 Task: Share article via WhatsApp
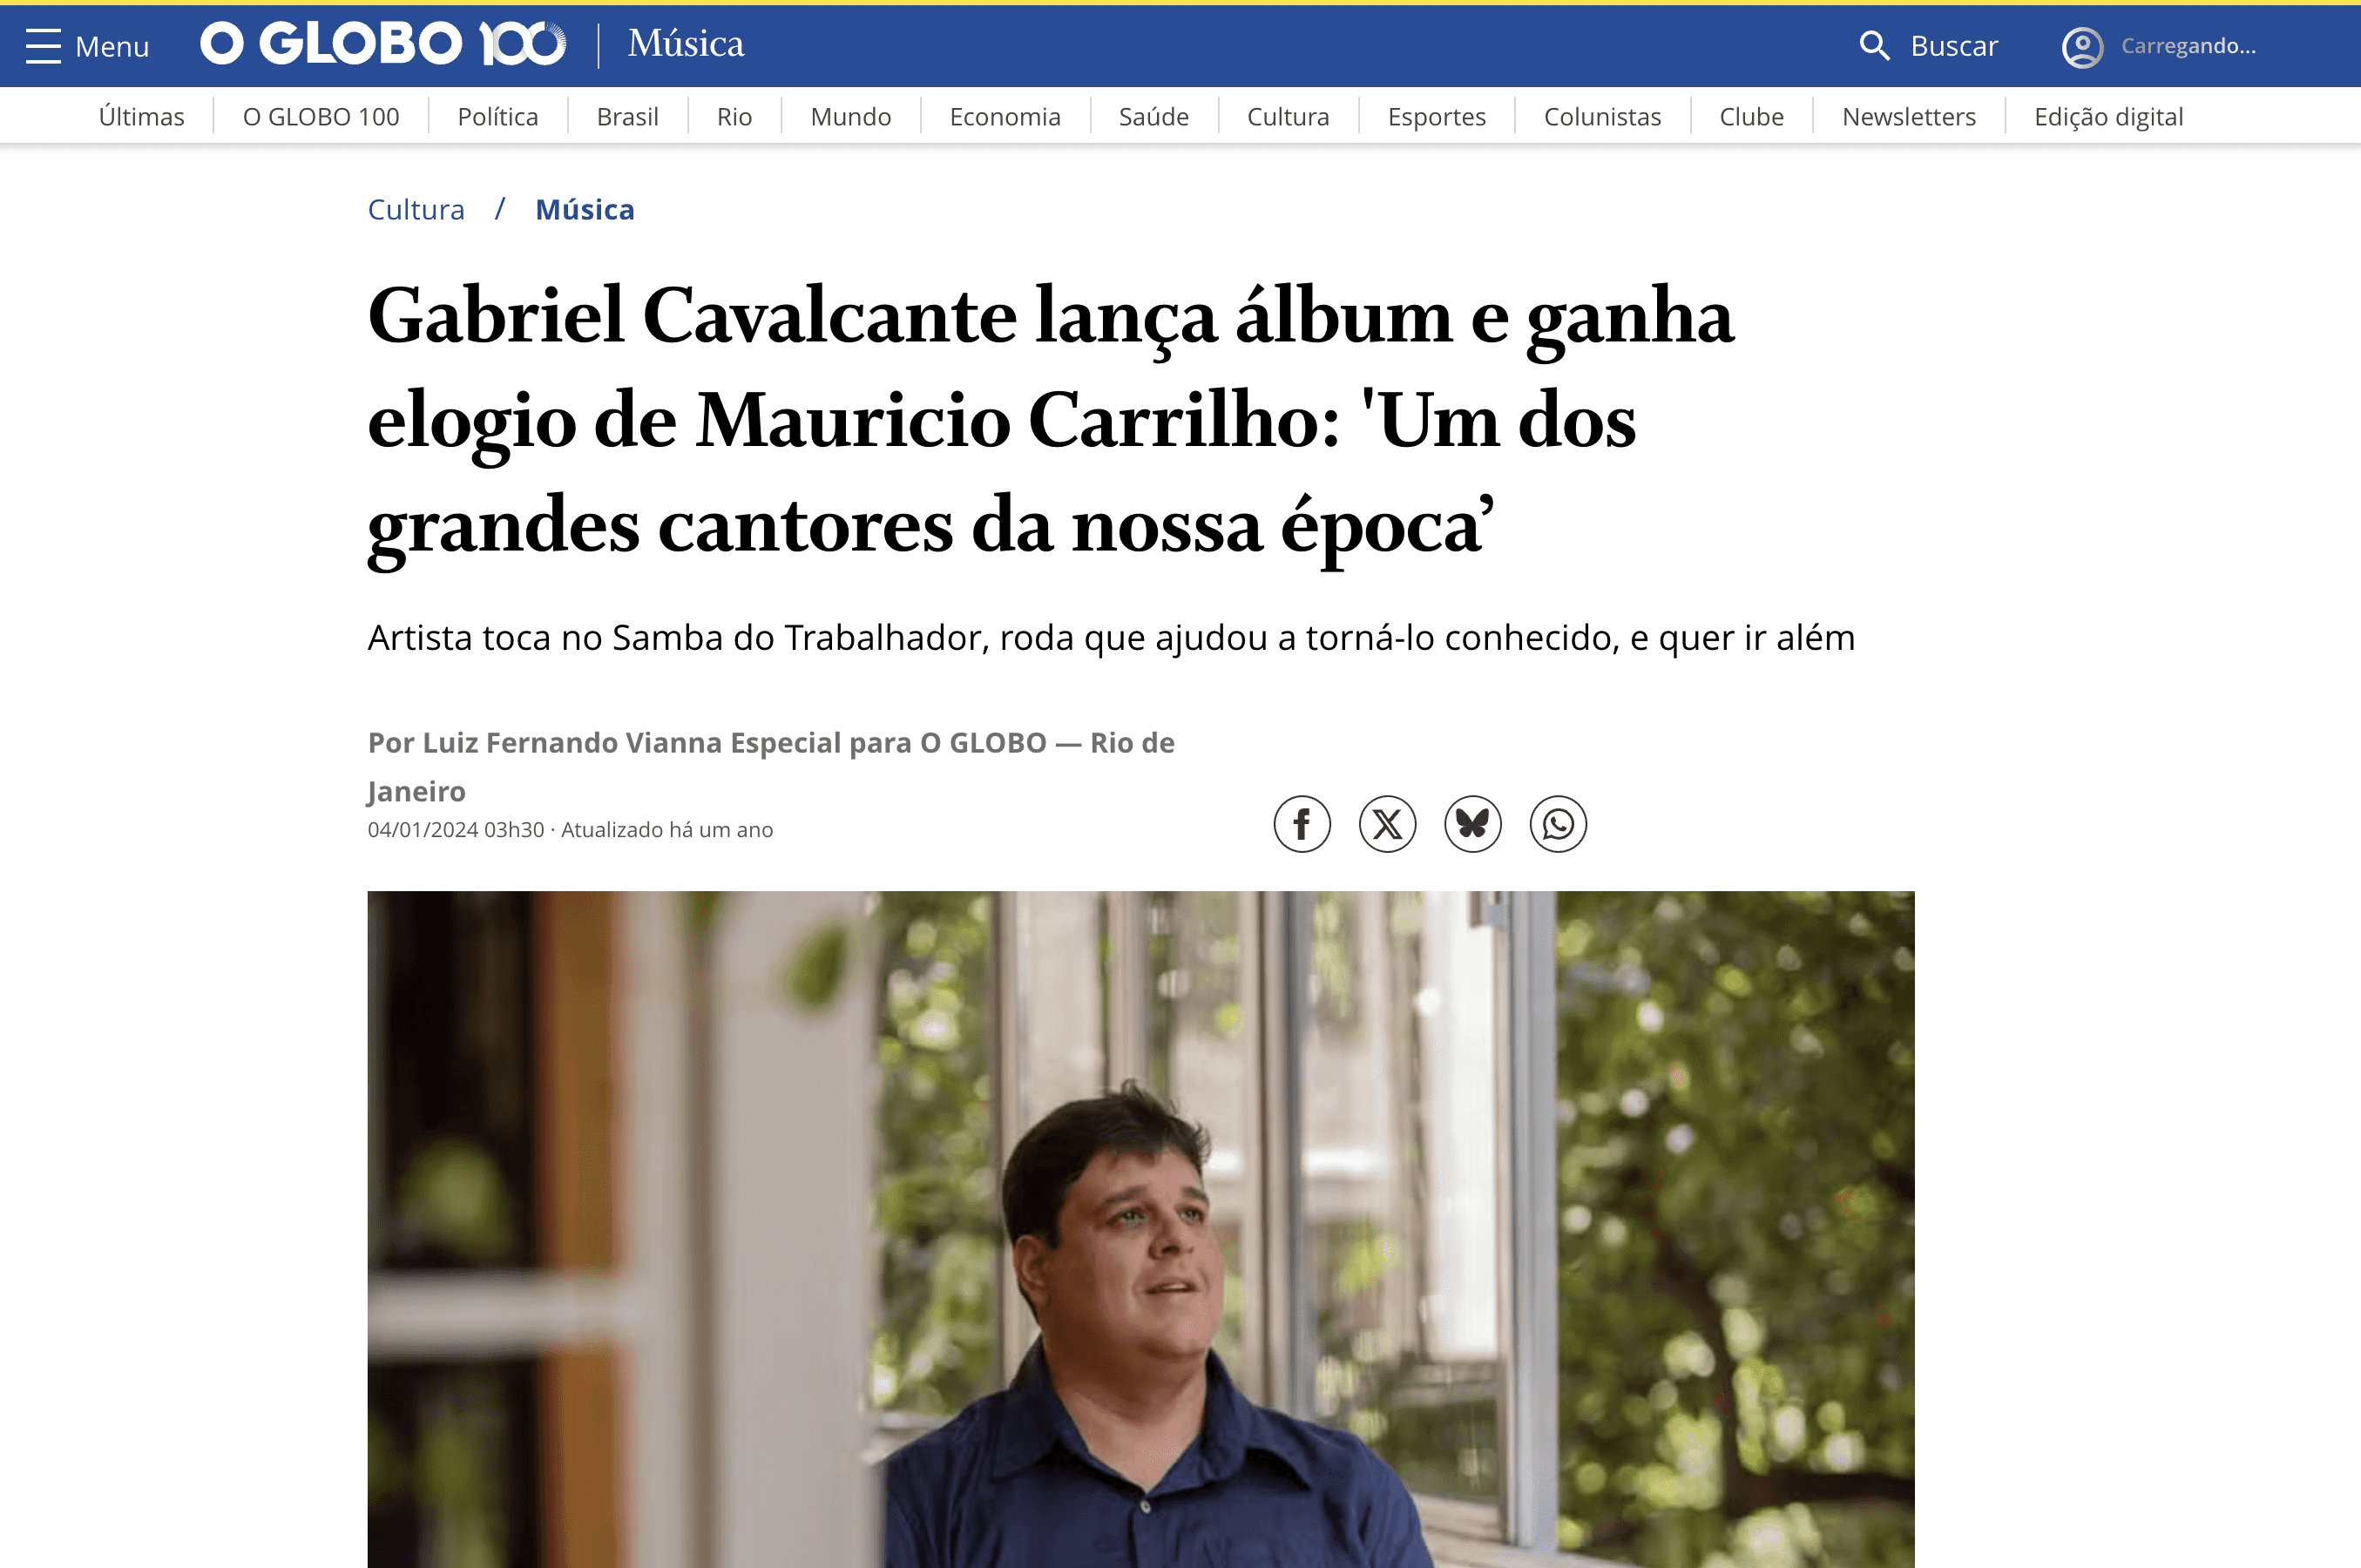[x=1558, y=824]
